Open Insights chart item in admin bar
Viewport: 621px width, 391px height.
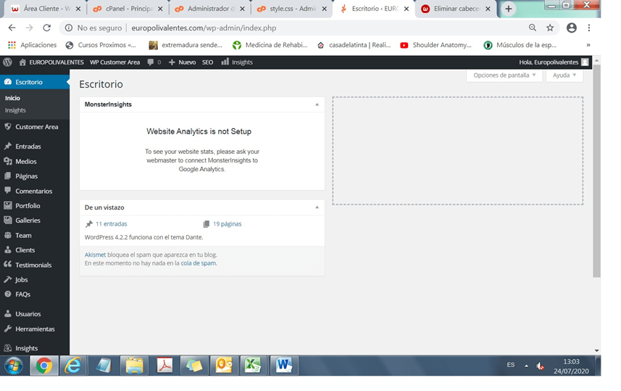(x=237, y=62)
